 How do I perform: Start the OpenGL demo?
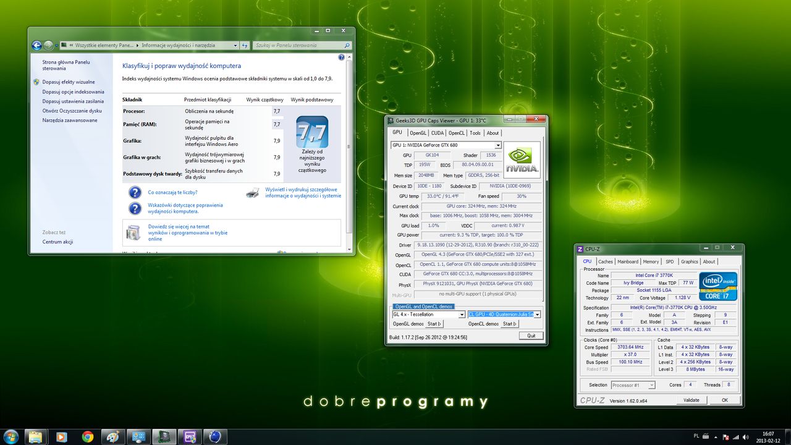(434, 324)
